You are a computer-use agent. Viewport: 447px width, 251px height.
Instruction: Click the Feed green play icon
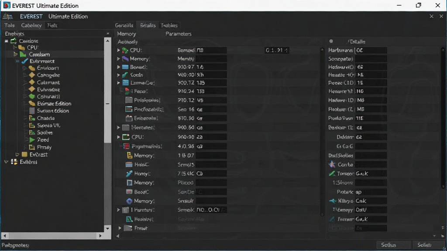click(32, 140)
